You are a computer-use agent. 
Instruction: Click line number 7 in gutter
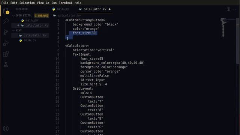coord(58,46)
